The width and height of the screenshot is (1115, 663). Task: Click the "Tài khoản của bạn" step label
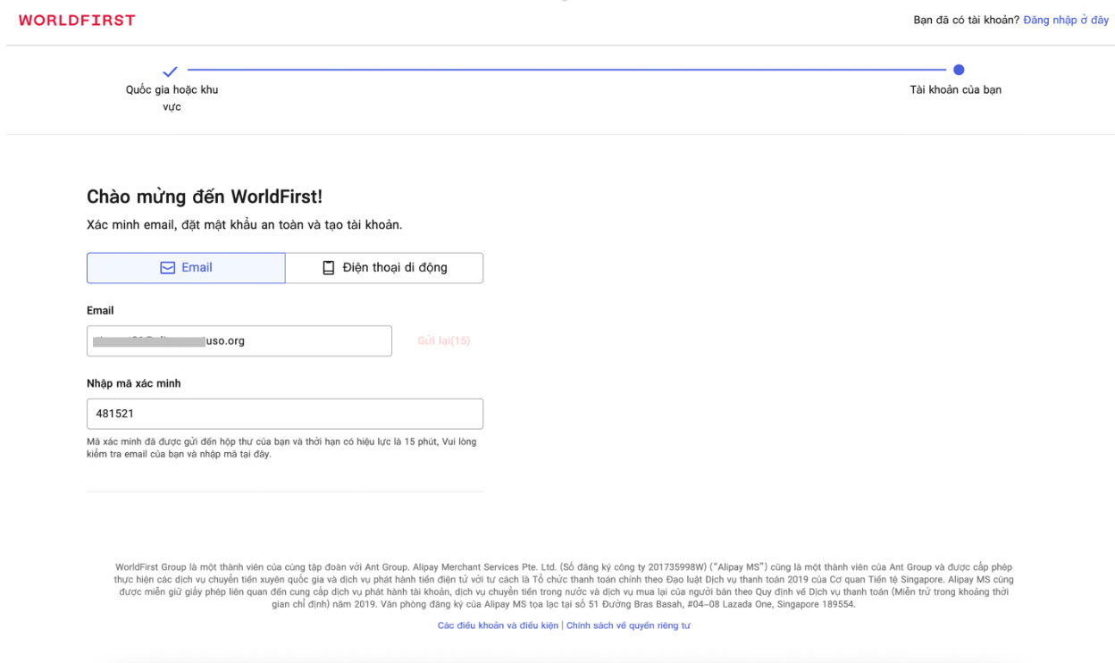(x=955, y=89)
